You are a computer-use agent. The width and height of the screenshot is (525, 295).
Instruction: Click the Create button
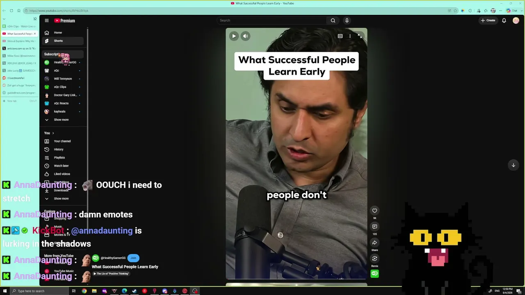(488, 20)
